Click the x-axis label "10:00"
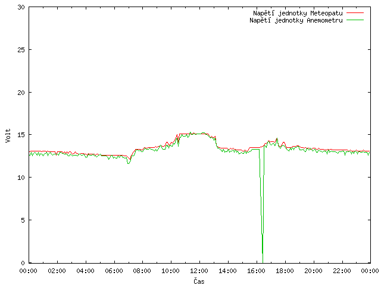Screen dimensions: 381x285 tap(171, 271)
